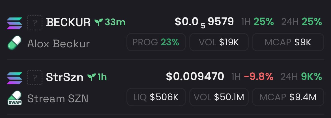Click the green pill icon next to Alox Beckur
The image size is (331, 118).
[x=14, y=43]
